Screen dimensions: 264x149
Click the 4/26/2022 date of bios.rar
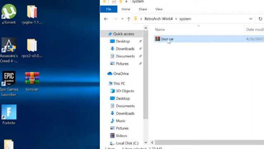point(255,39)
